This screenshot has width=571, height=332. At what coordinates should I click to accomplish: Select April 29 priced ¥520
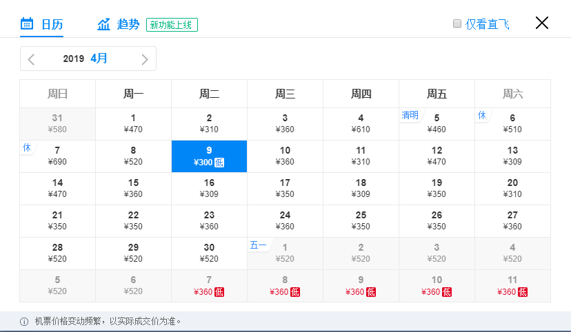click(133, 253)
